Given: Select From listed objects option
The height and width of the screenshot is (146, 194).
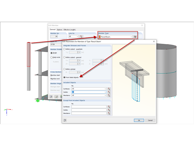Looking at the screenshot, I should pyautogui.click(x=64, y=77).
